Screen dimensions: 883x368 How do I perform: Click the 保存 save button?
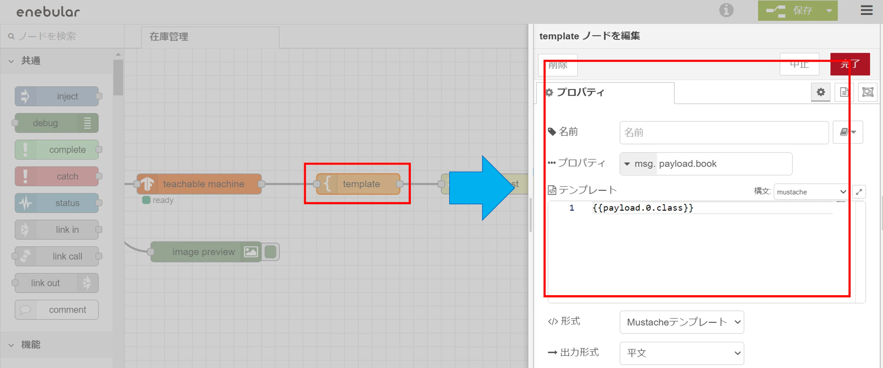[x=789, y=11]
